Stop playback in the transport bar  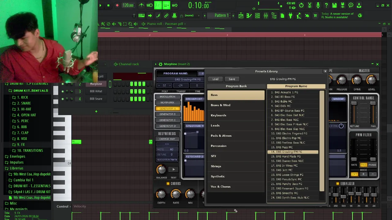pos(108,5)
